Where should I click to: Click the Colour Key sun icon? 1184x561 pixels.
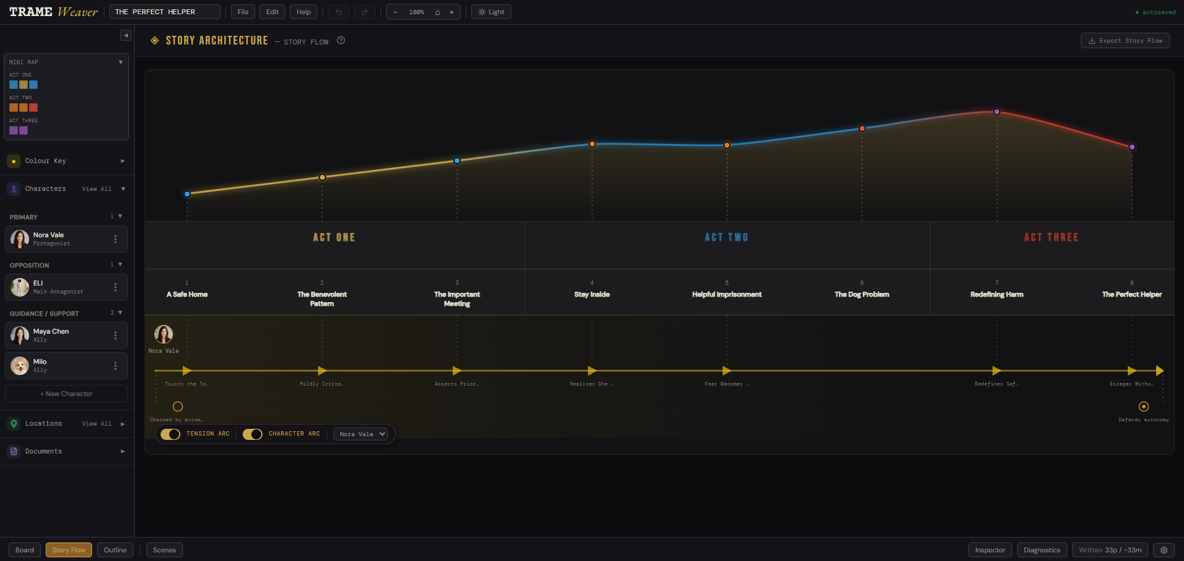point(14,161)
